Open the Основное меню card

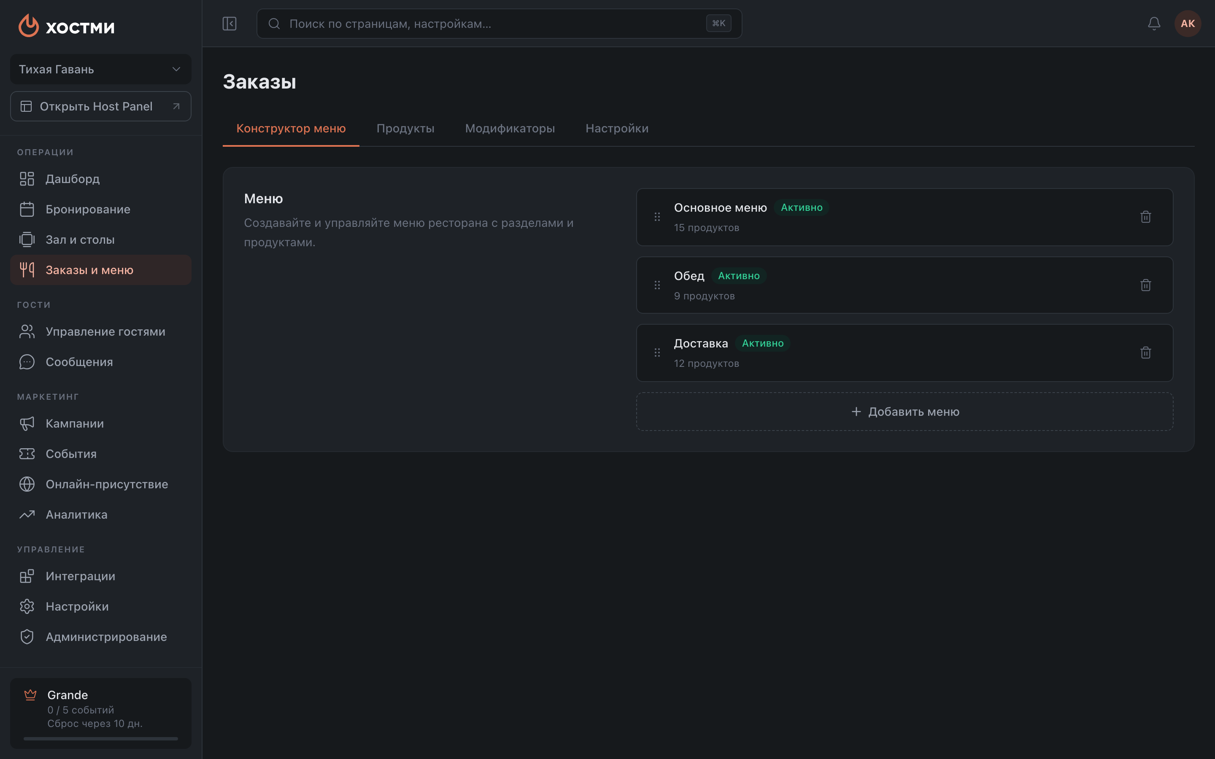[x=905, y=217]
